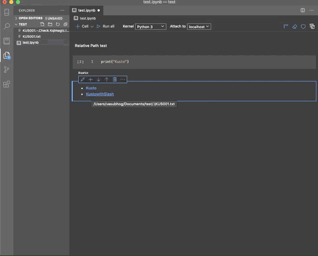Screen dimensions: 318x256
Task: Click New Folder icon in TEST folder header
Action: pyautogui.click(x=50, y=24)
